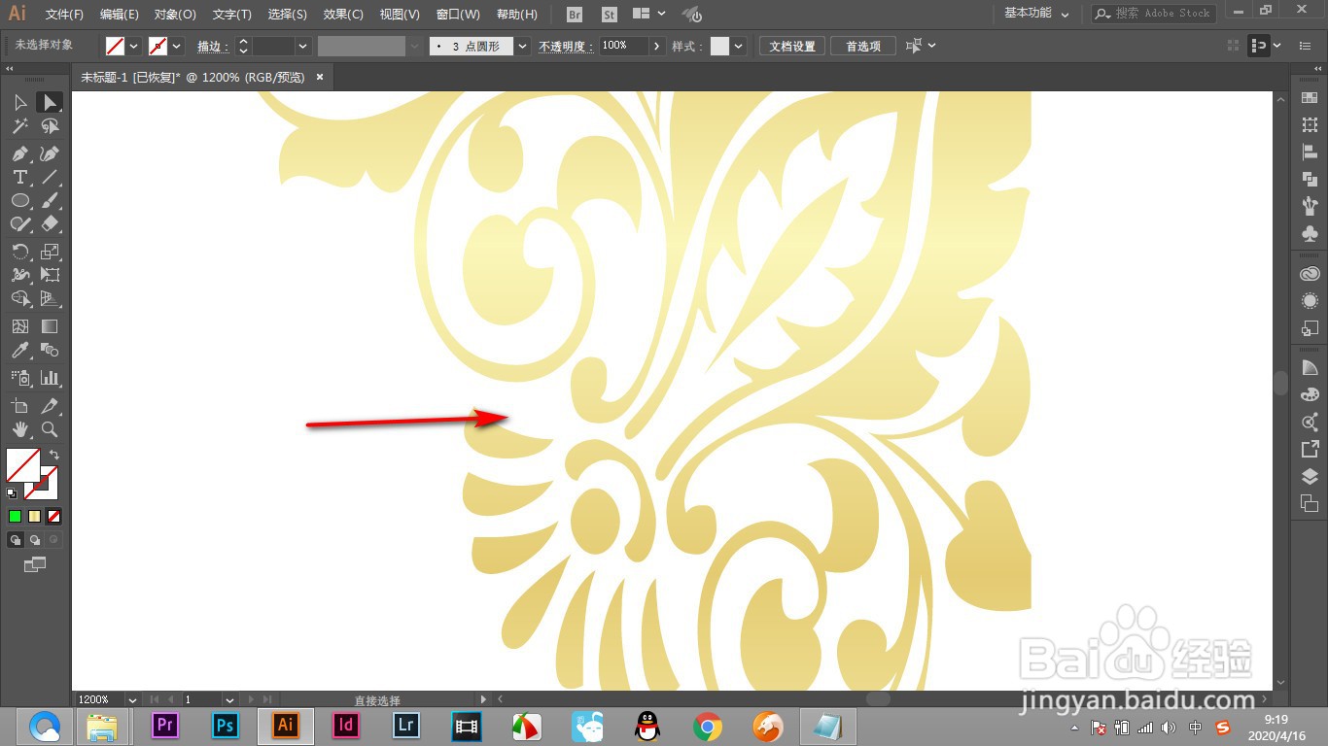Open the 窗口(W) menu
This screenshot has width=1328, height=746.
click(x=458, y=15)
